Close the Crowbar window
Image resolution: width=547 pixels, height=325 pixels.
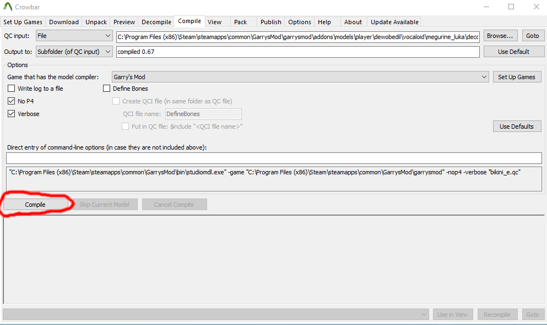(536, 7)
